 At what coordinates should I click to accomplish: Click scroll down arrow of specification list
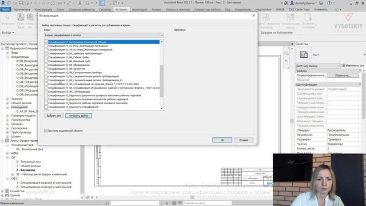161,108
